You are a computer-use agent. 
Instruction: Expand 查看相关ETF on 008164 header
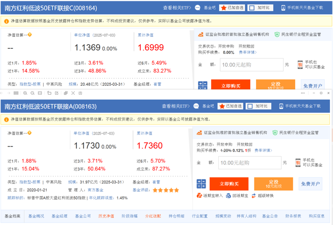tap(177, 8)
